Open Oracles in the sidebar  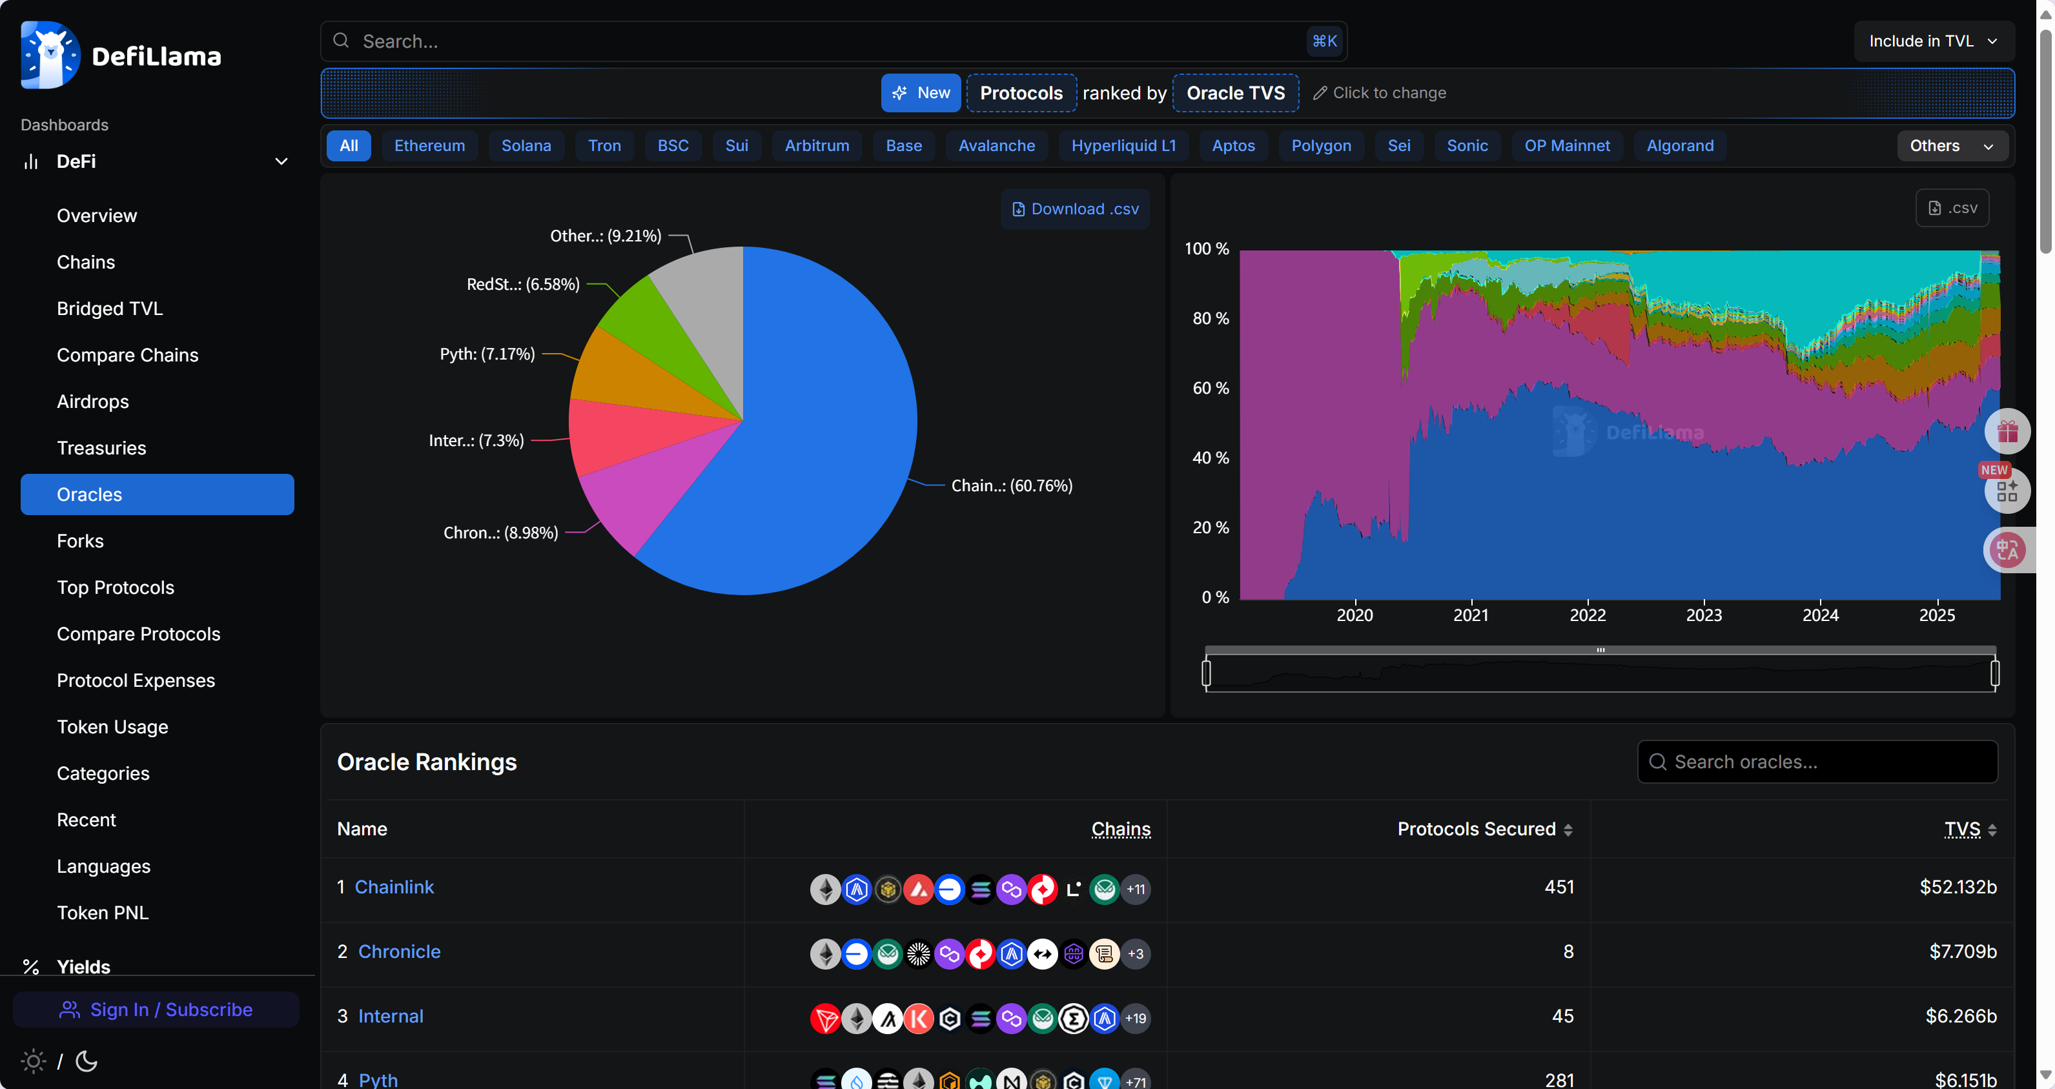tap(157, 494)
